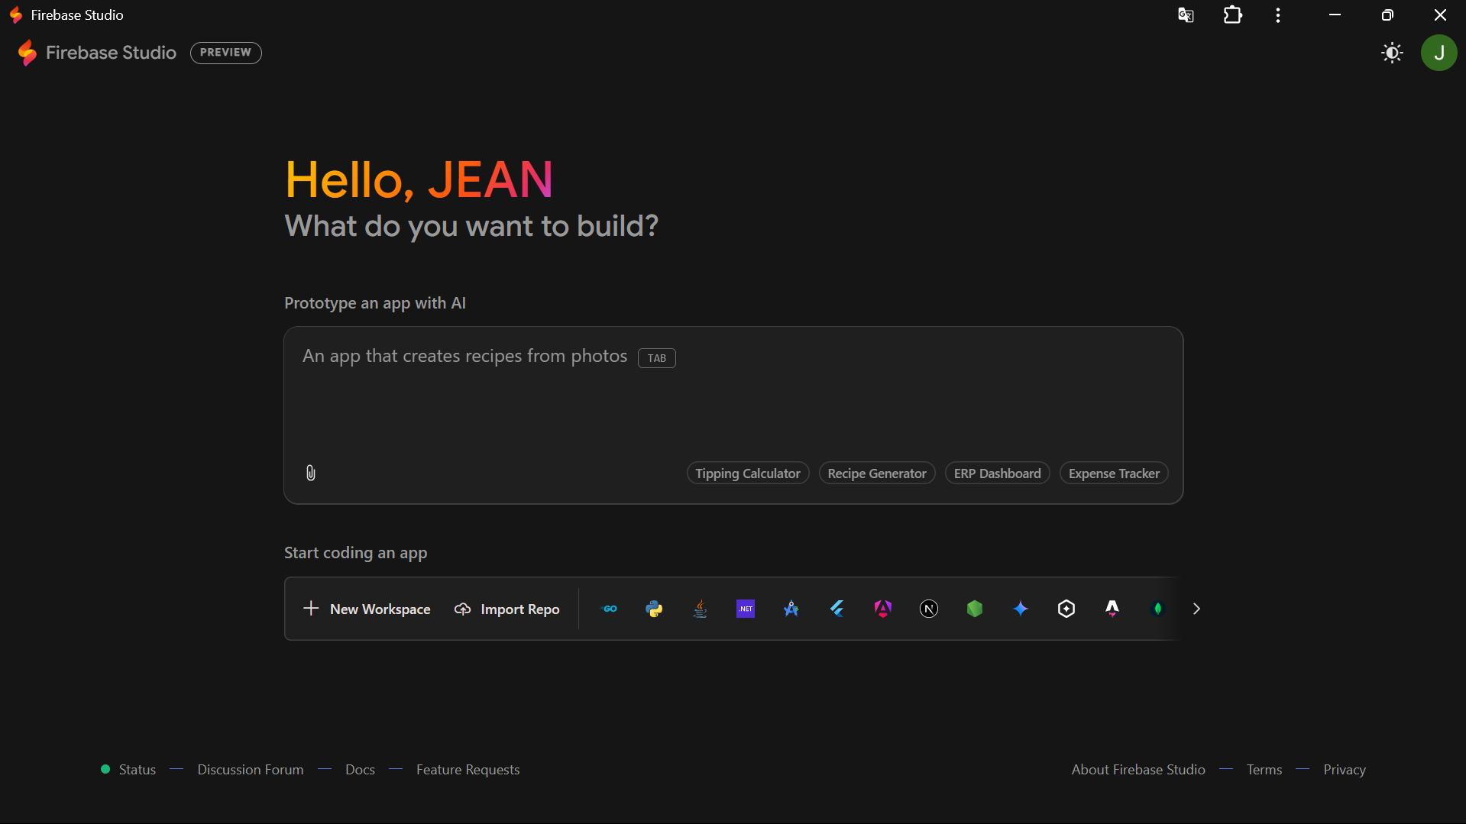
Task: Open the MongoDB leaf template
Action: pyautogui.click(x=1158, y=609)
